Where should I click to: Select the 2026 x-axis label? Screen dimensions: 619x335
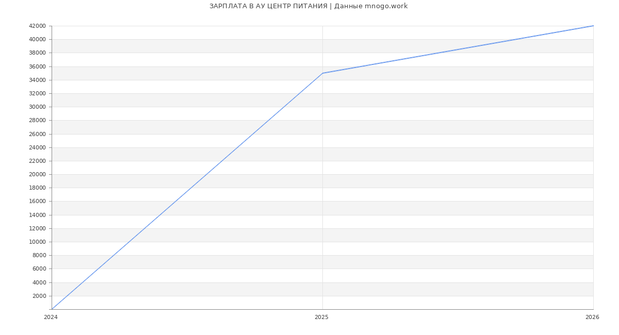coord(592,317)
